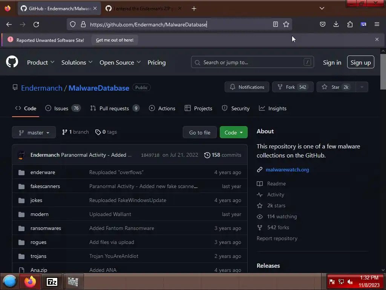Open the Firefox hamburger menu
The height and width of the screenshot is (290, 386).
pos(377,24)
